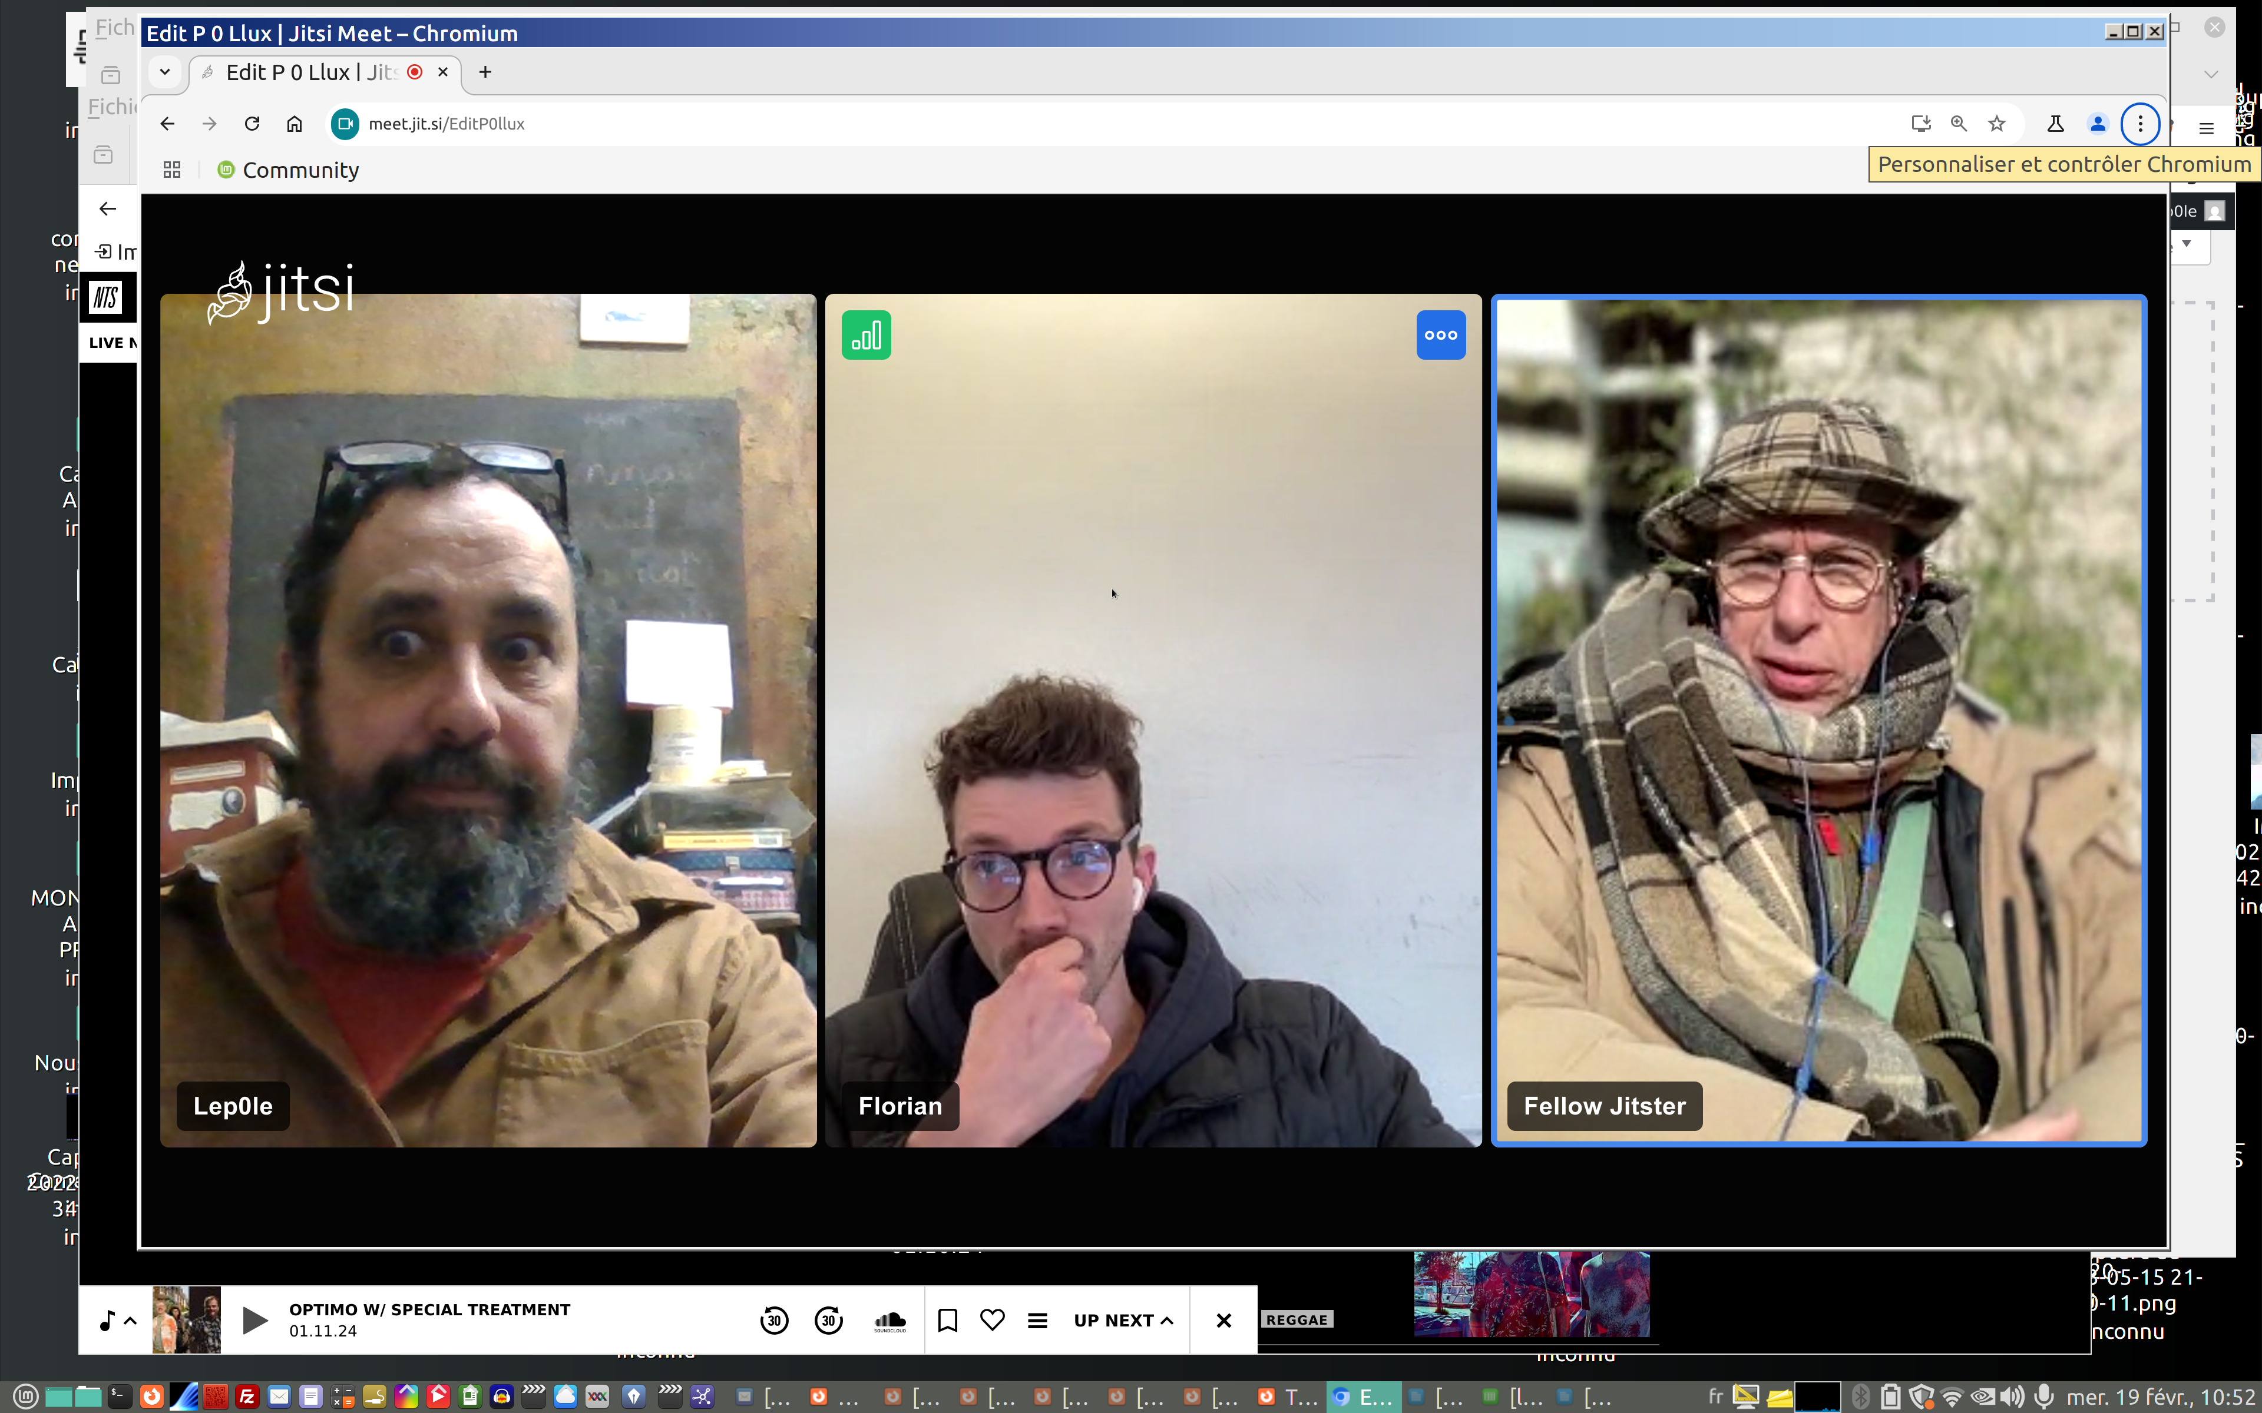Screen dimensions: 2262x1413
Task: Expand the Up Next list
Action: 1123,1319
